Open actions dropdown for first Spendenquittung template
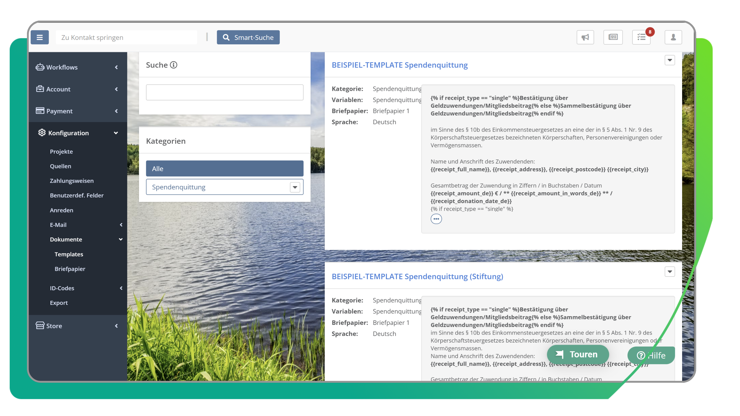Viewport: 740px width, 416px height. [x=670, y=60]
